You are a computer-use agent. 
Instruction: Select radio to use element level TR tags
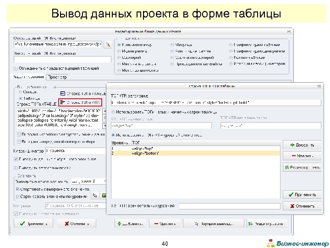113,135
